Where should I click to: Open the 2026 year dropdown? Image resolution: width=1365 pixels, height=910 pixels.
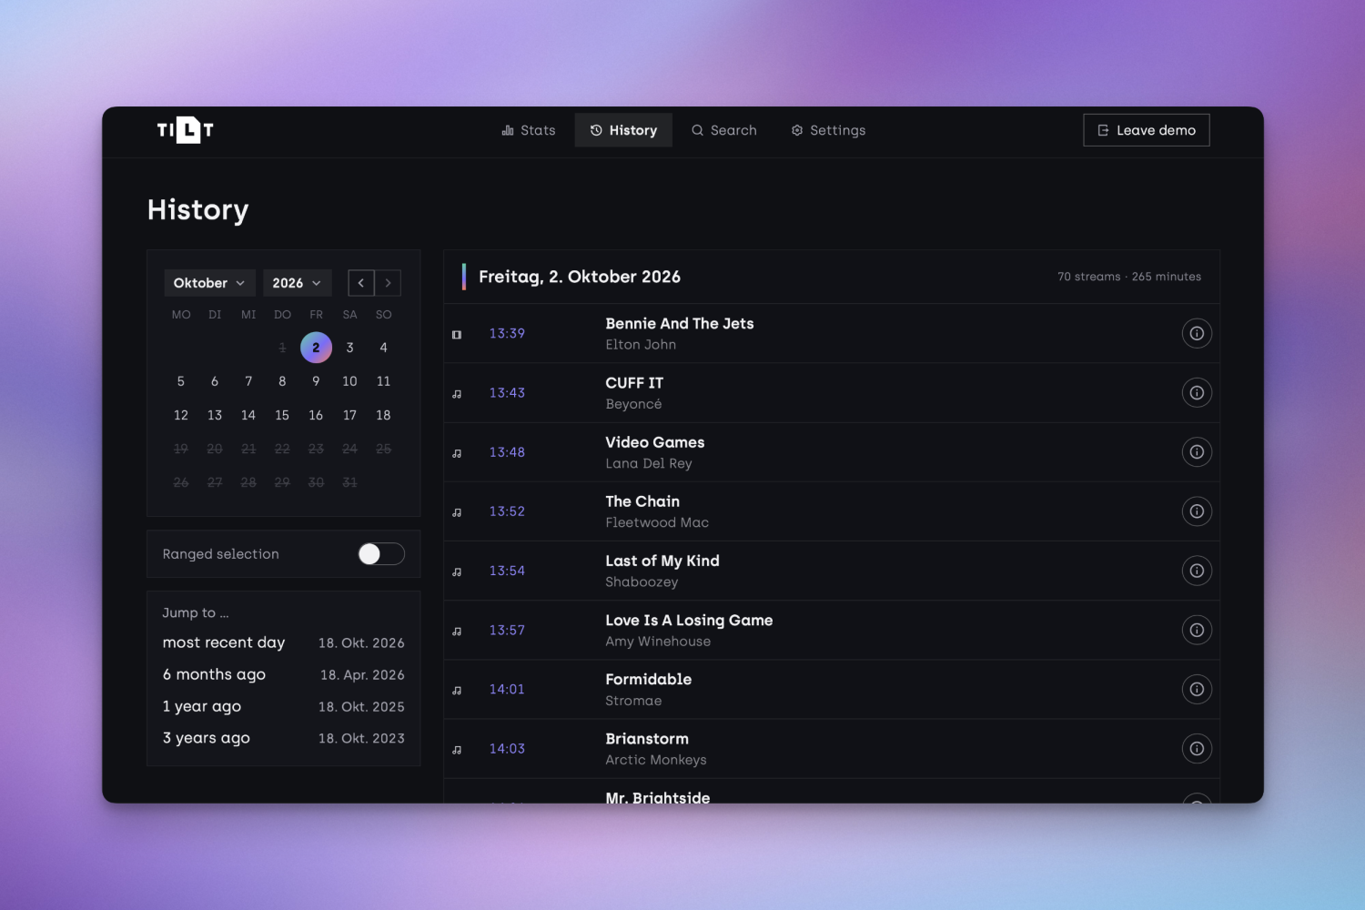[x=297, y=283]
